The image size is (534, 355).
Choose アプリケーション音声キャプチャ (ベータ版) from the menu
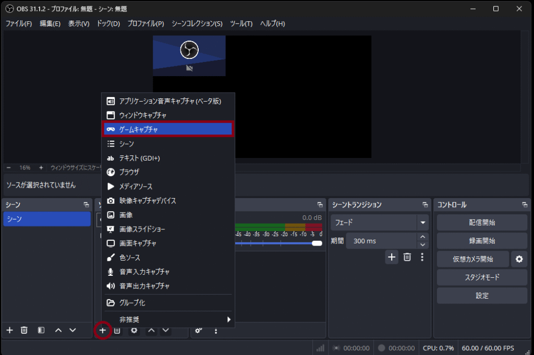coord(168,101)
